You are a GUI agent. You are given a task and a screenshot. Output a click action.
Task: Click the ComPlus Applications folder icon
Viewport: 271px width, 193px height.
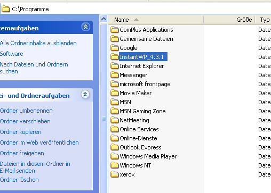tap(114, 30)
